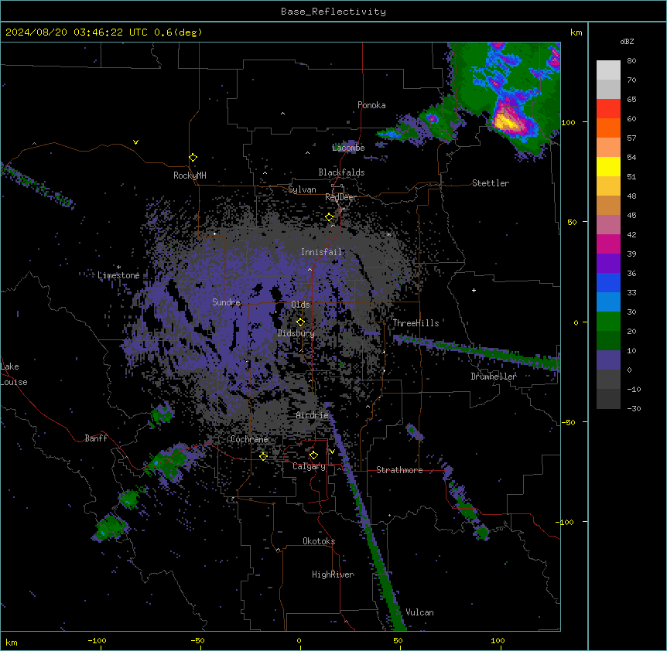
Task: Click the Innisfail town label
Action: click(321, 252)
